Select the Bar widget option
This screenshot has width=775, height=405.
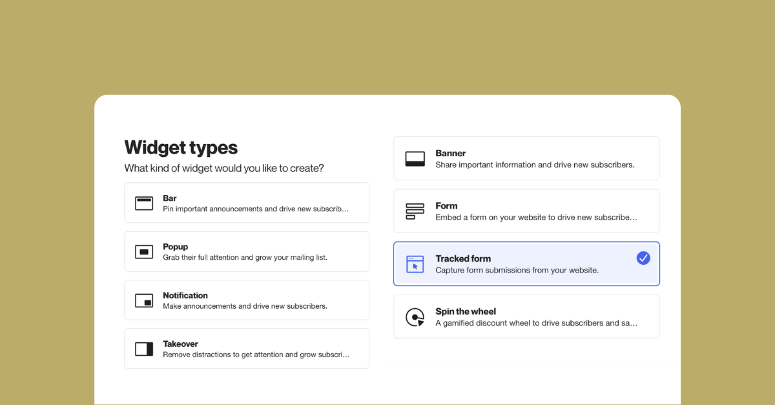[x=247, y=202]
